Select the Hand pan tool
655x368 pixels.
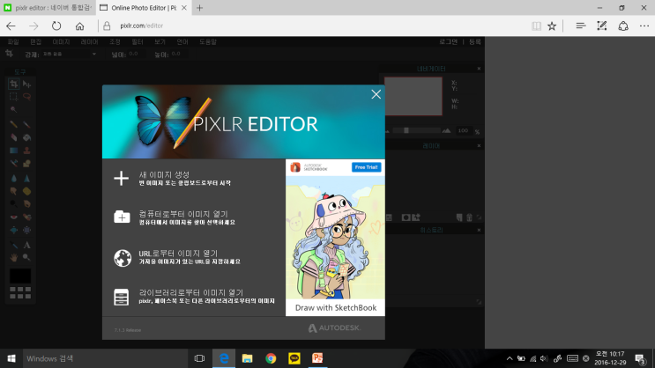tap(13, 258)
